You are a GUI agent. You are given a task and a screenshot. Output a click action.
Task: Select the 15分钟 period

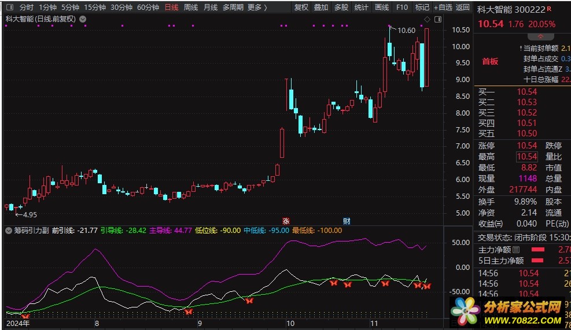tap(95, 8)
